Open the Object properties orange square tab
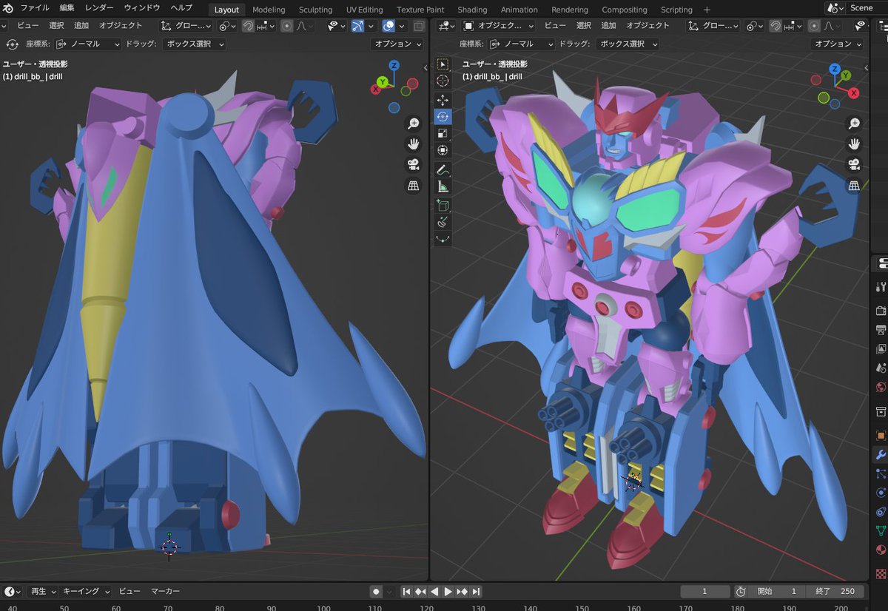Image resolution: width=888 pixels, height=611 pixels. point(881,435)
